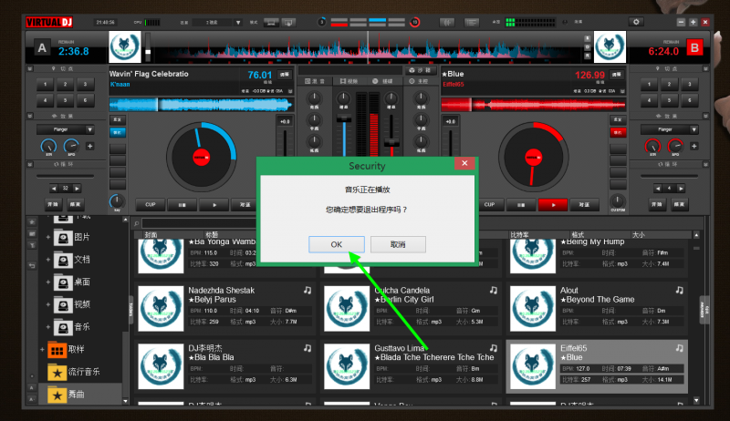Viewport: 730px width, 421px height.
Task: Click the plus button beside deck B effect knobs
Action: pyautogui.click(x=693, y=146)
